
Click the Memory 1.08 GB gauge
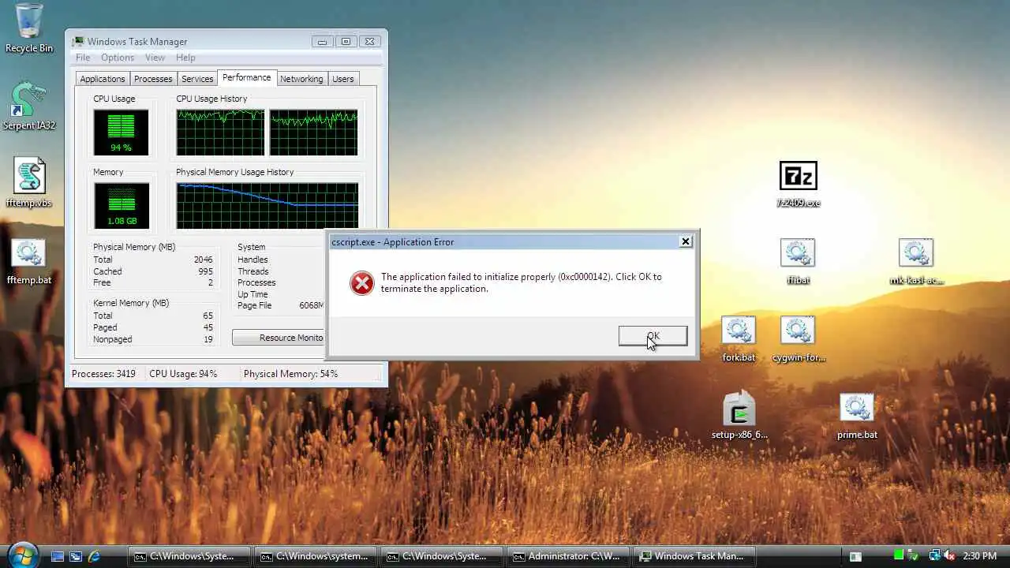[x=122, y=206]
